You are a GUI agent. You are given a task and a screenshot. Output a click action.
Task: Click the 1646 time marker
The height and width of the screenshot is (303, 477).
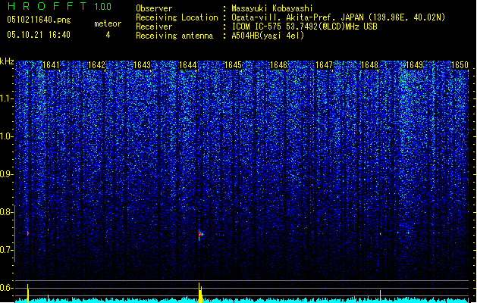278,65
